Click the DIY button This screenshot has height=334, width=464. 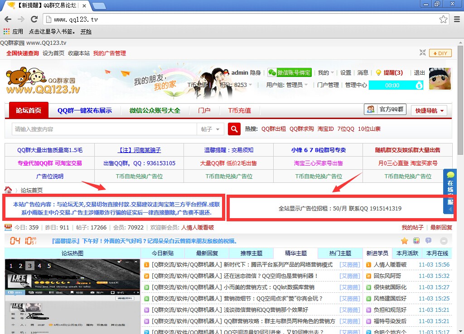coord(440,53)
